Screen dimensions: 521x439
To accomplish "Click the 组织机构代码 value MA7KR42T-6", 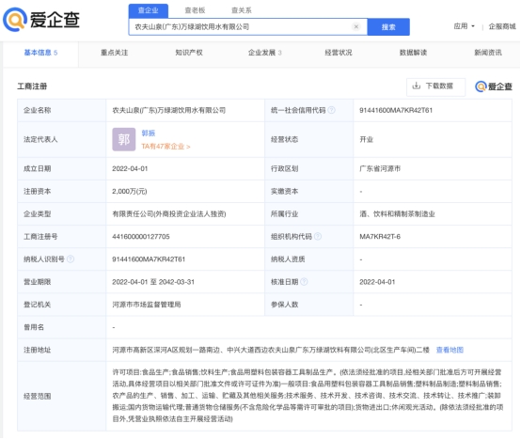I will 380,237.
